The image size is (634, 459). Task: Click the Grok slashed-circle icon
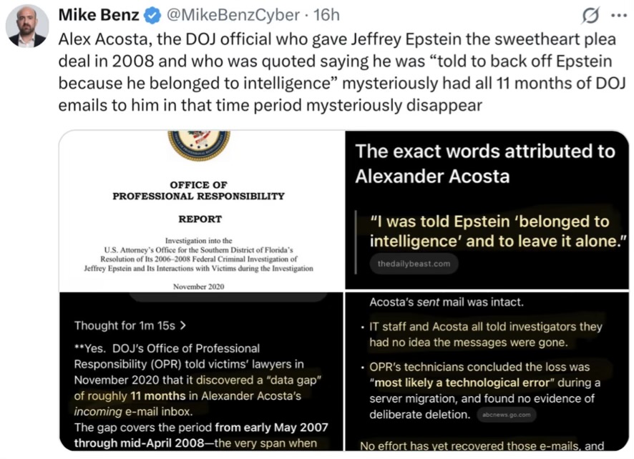(590, 16)
